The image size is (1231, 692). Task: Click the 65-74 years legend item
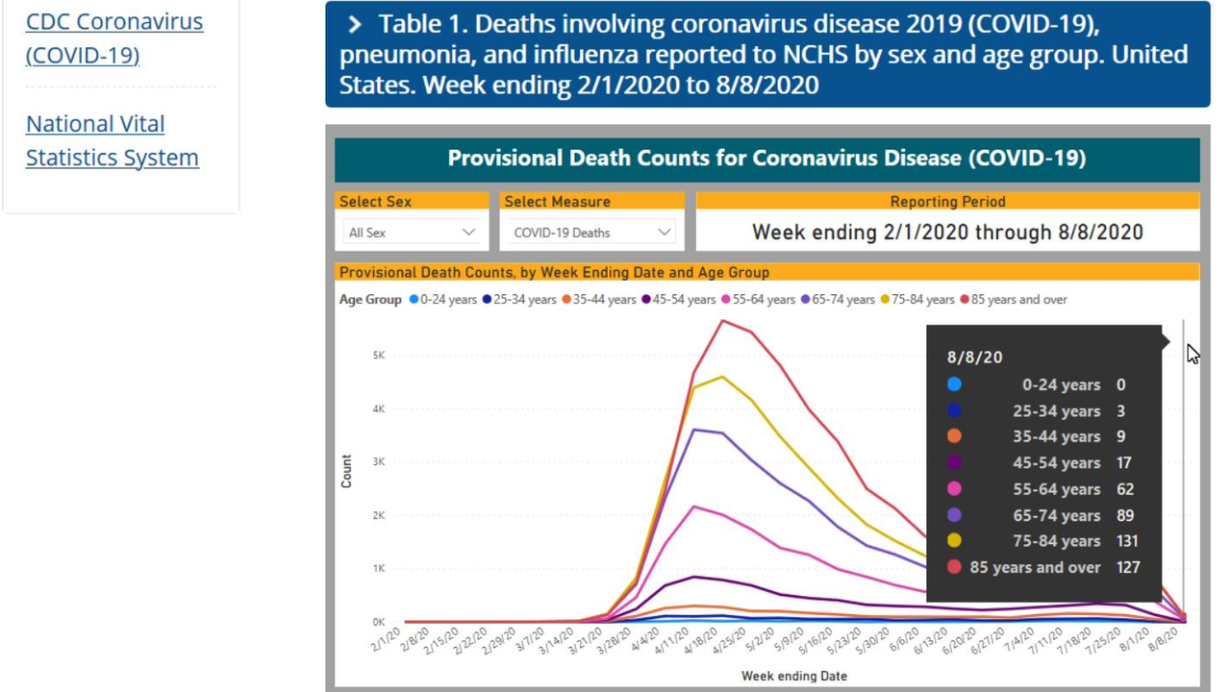[x=807, y=300]
